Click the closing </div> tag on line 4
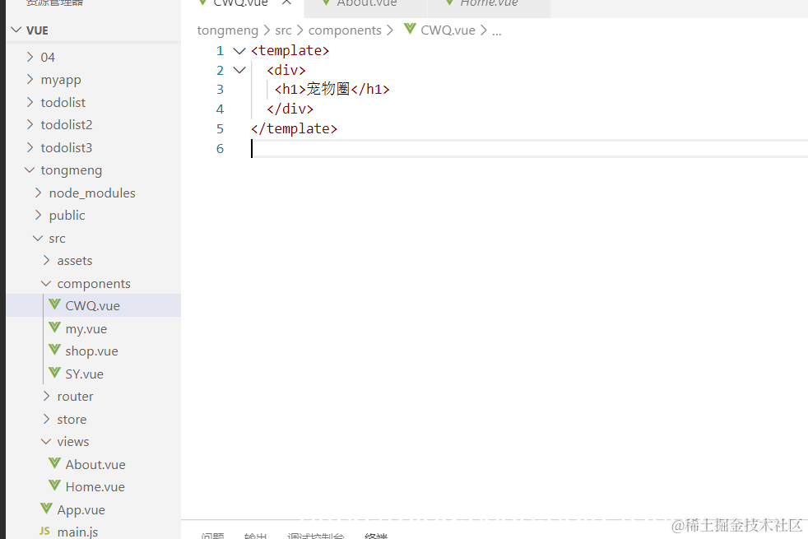The height and width of the screenshot is (539, 808). 290,109
